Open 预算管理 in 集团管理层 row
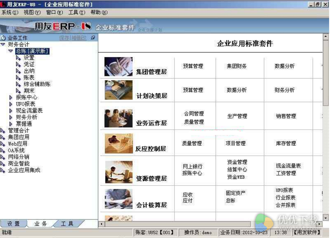The width and height of the screenshot is (330, 238). point(193,66)
